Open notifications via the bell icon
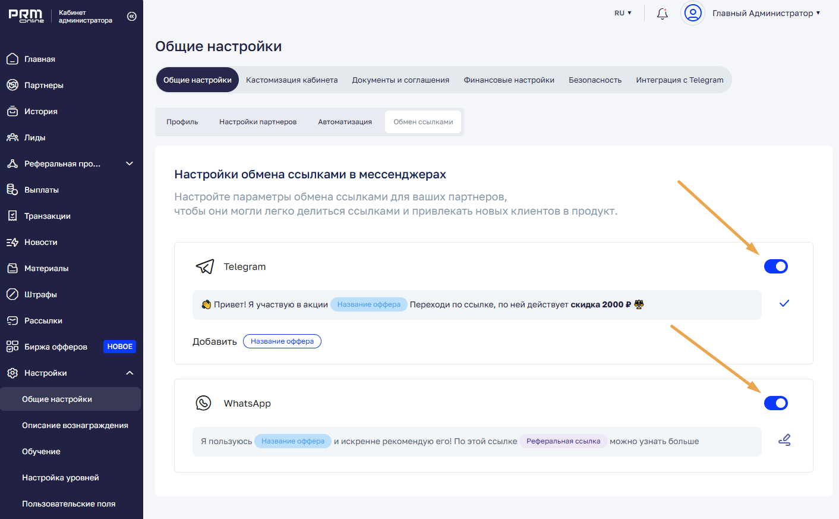Viewport: 839px width, 519px height. pyautogui.click(x=662, y=14)
